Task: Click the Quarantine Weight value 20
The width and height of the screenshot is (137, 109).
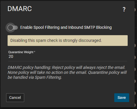Action: point(11,57)
